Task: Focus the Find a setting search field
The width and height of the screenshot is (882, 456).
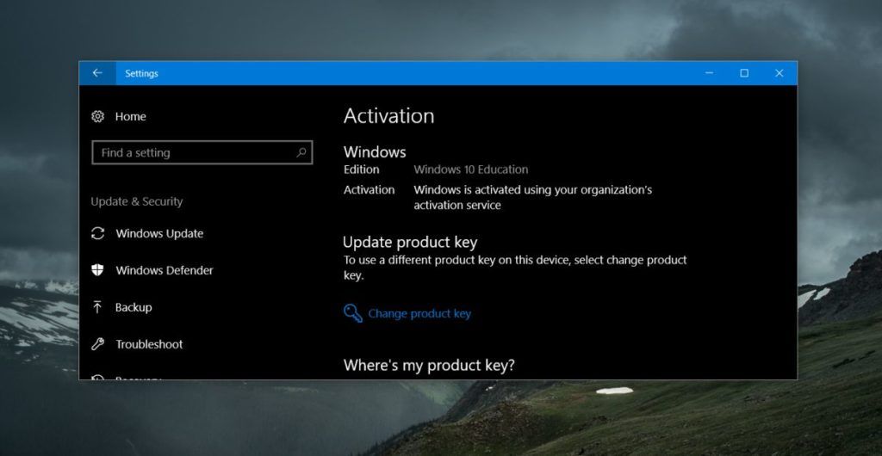Action: pyautogui.click(x=194, y=152)
